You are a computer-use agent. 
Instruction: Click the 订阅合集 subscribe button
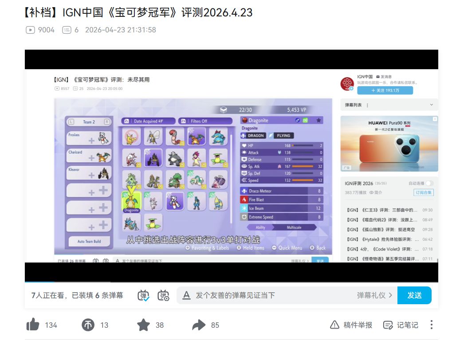tap(424, 192)
